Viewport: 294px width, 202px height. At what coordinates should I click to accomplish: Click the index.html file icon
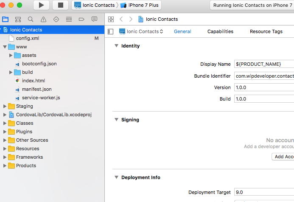point(17,81)
